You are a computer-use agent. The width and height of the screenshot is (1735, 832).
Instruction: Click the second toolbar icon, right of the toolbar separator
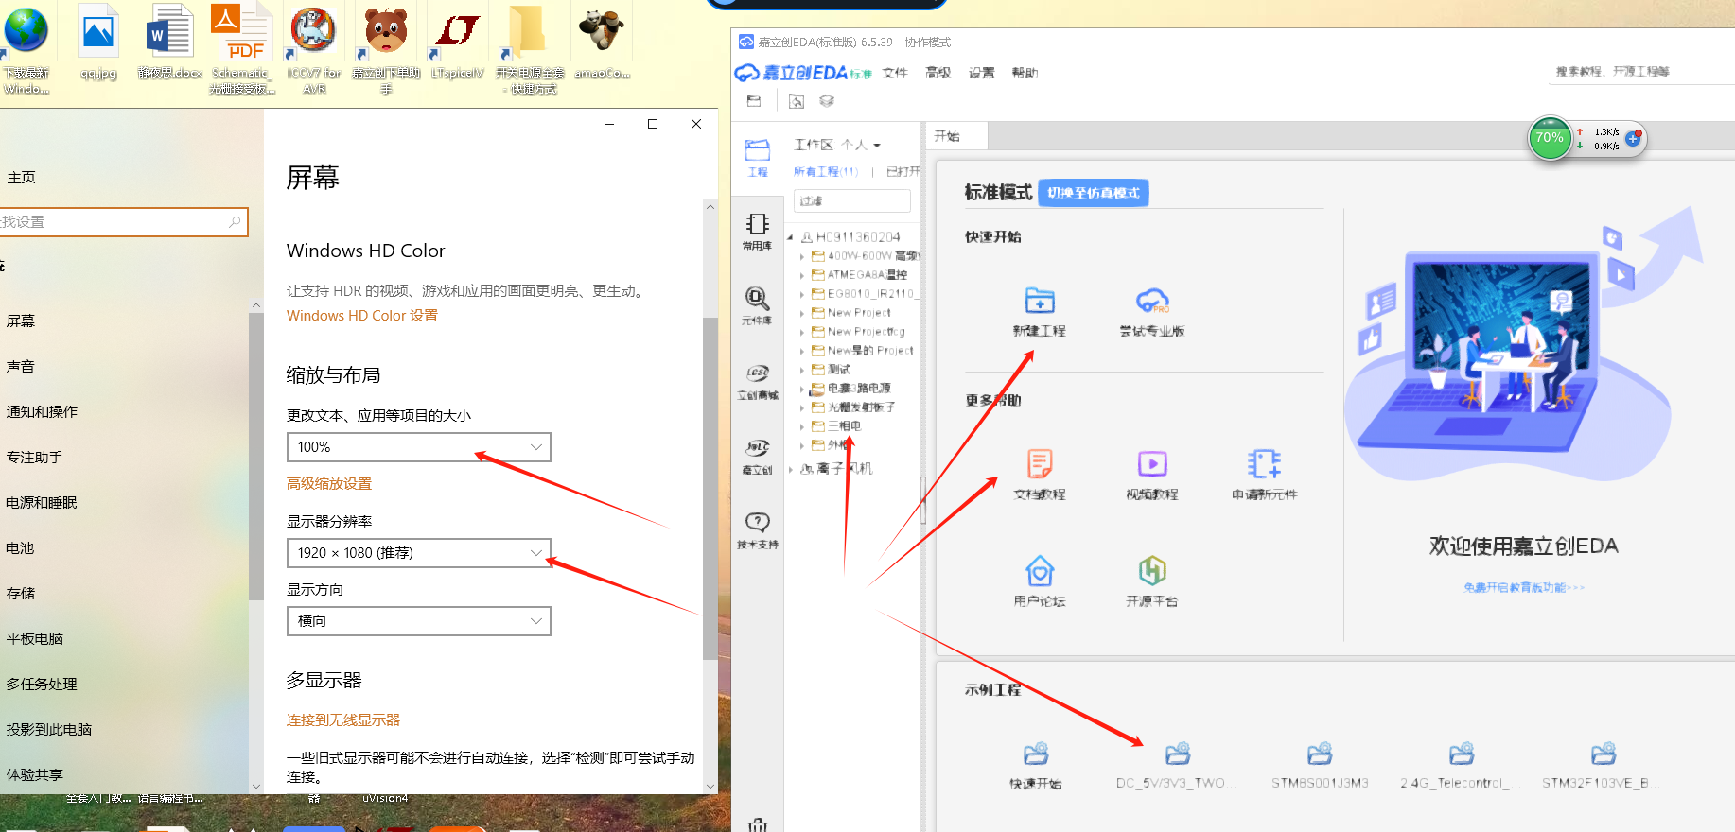point(797,101)
